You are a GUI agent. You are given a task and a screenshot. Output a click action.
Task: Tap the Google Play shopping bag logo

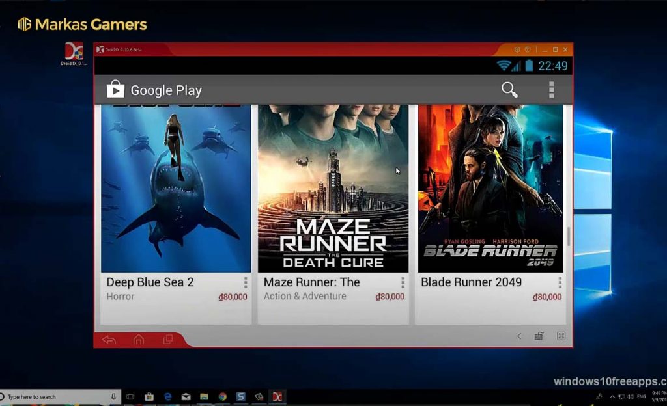tap(115, 89)
